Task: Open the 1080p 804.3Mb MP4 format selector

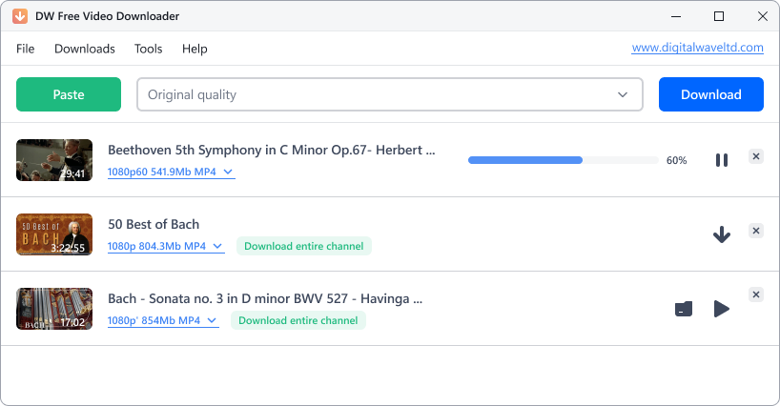Action: point(166,247)
